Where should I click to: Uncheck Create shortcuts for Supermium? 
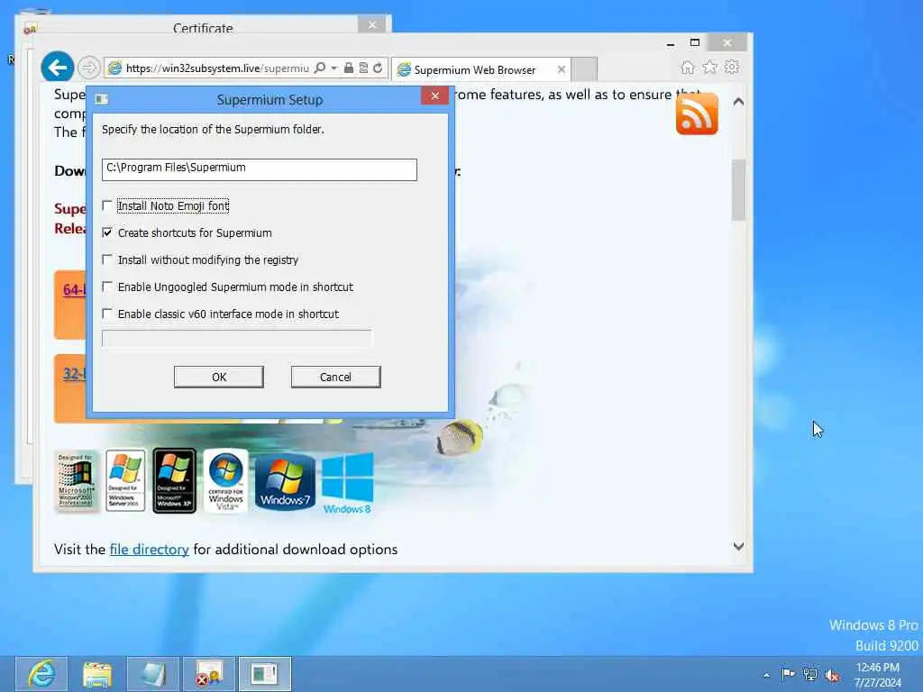107,232
